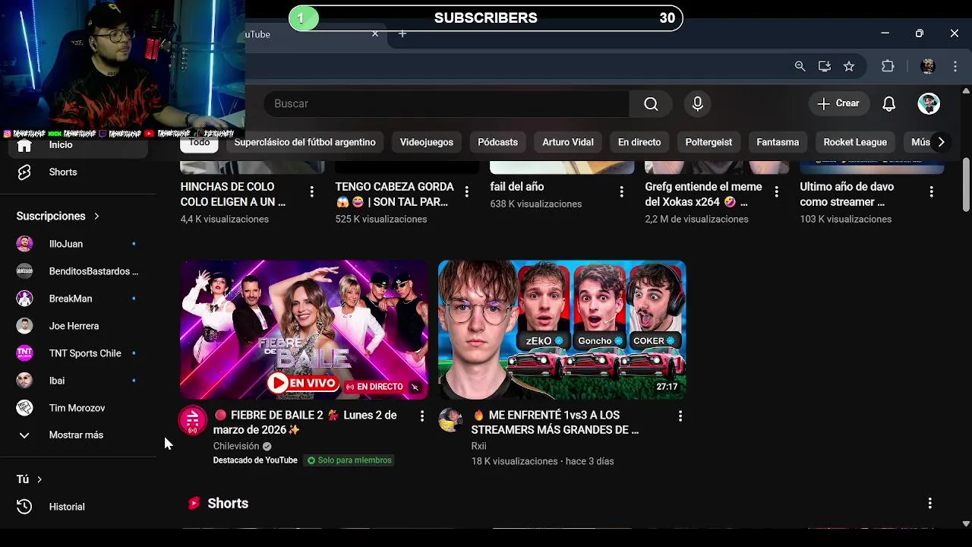This screenshot has width=972, height=547.
Task: Bookmark this page with the star icon
Action: click(849, 67)
